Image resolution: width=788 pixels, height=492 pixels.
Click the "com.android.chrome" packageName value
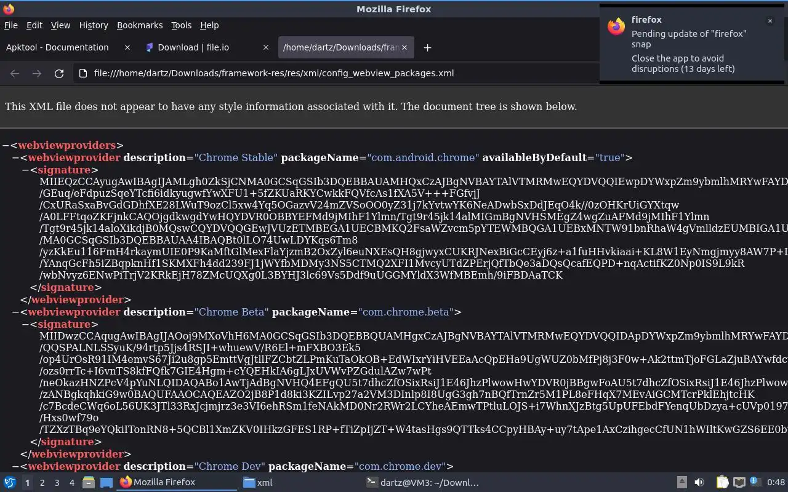(423, 157)
